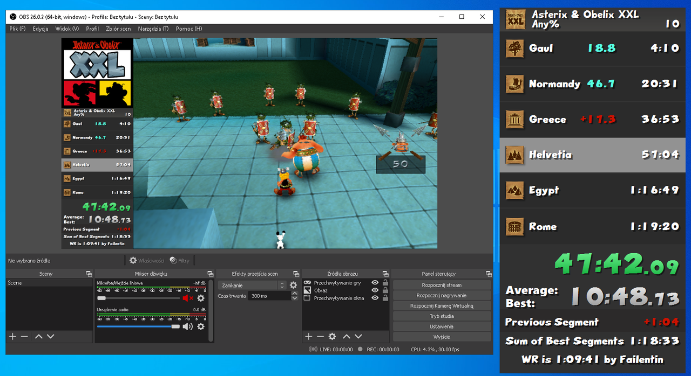This screenshot has height=376, width=691.
Task: Lock the Przechwytywanie okna source
Action: click(x=385, y=298)
